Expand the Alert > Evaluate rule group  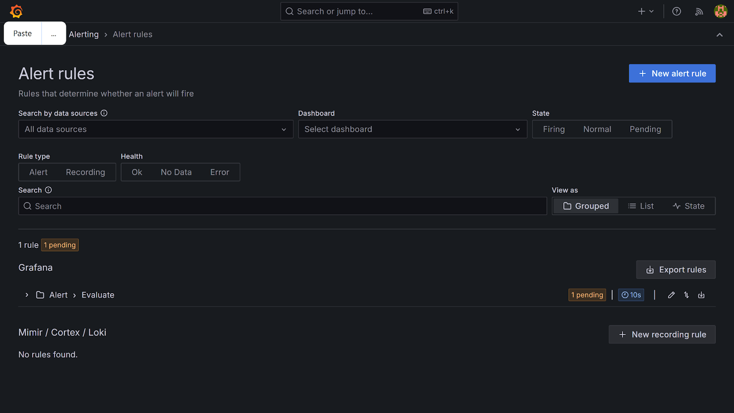[27, 295]
